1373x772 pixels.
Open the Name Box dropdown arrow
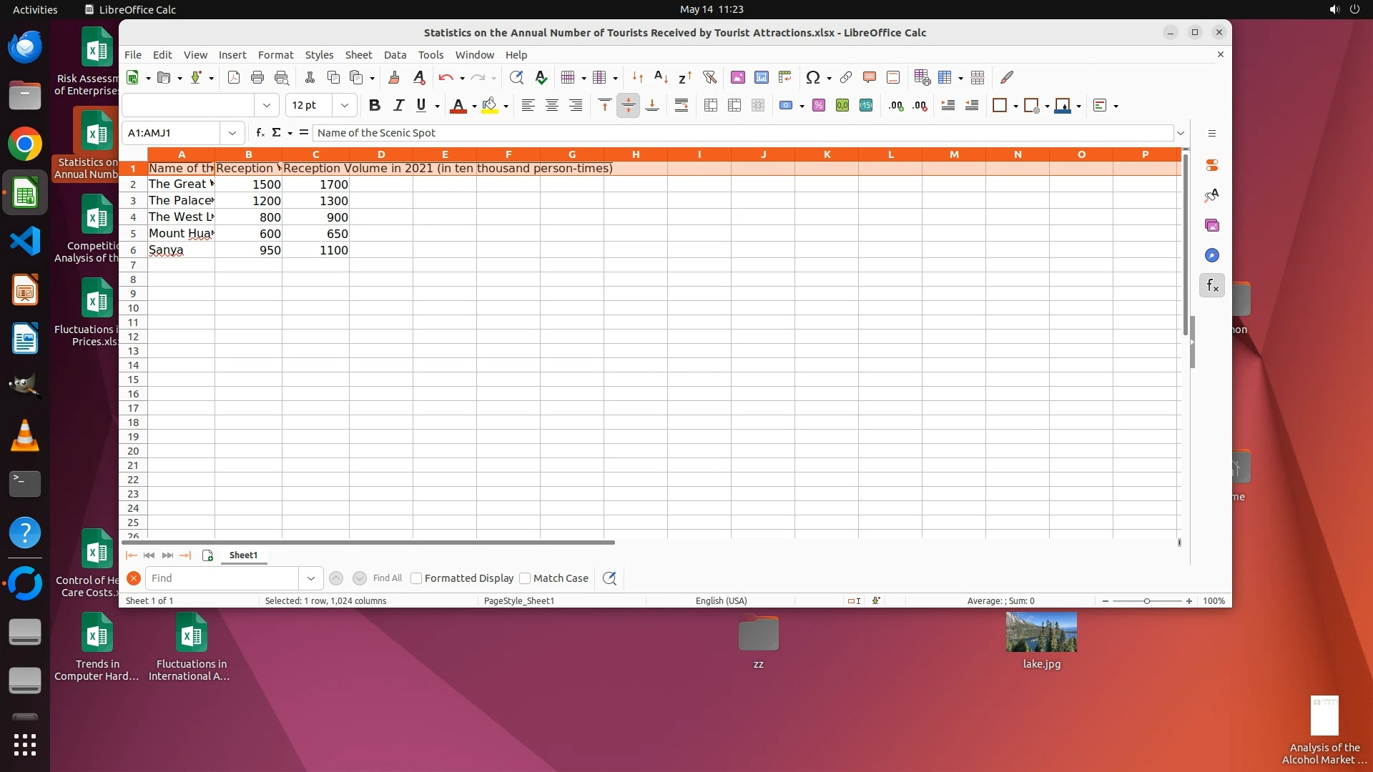coord(232,133)
